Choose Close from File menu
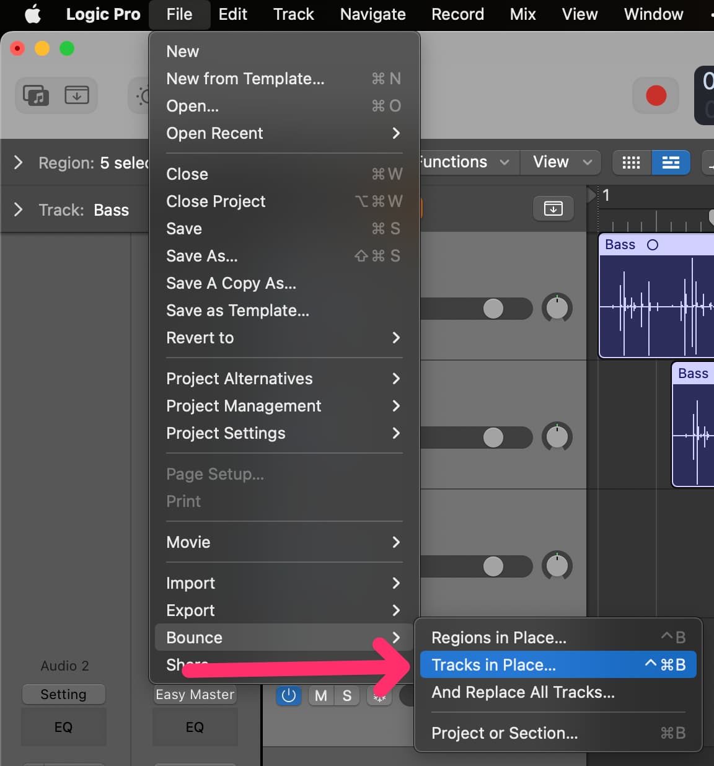 tap(284, 174)
